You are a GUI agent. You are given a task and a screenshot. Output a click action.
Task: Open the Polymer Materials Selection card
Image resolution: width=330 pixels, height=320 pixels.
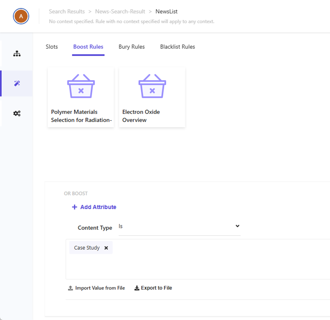click(81, 97)
